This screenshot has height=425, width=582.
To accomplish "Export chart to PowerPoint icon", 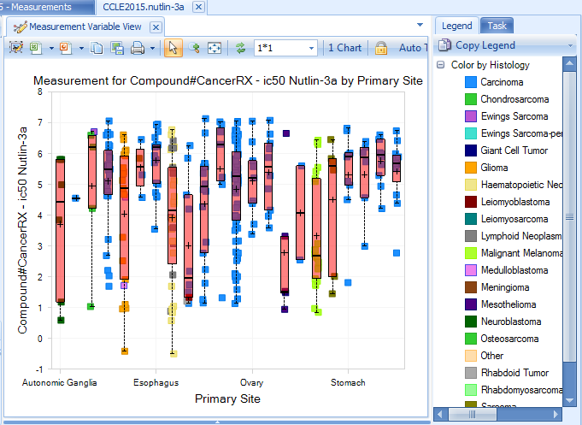I will point(66,48).
